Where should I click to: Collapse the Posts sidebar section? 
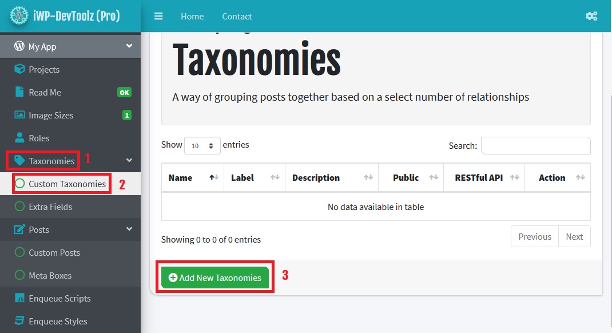click(x=129, y=229)
